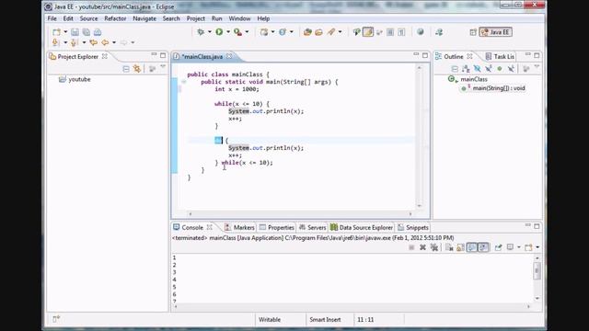
Task: Click the External Tools run icon
Action: (x=237, y=32)
